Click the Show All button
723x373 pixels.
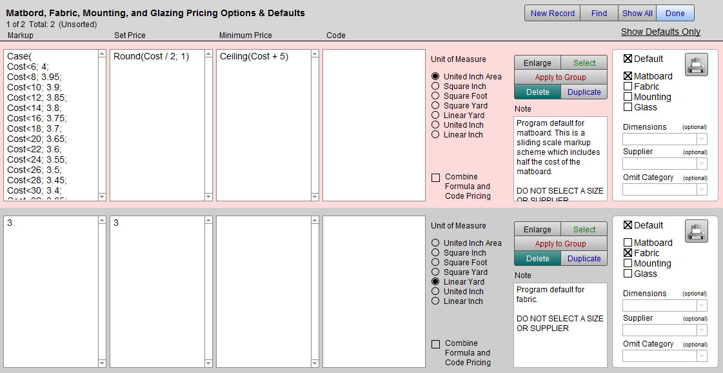[x=637, y=13]
